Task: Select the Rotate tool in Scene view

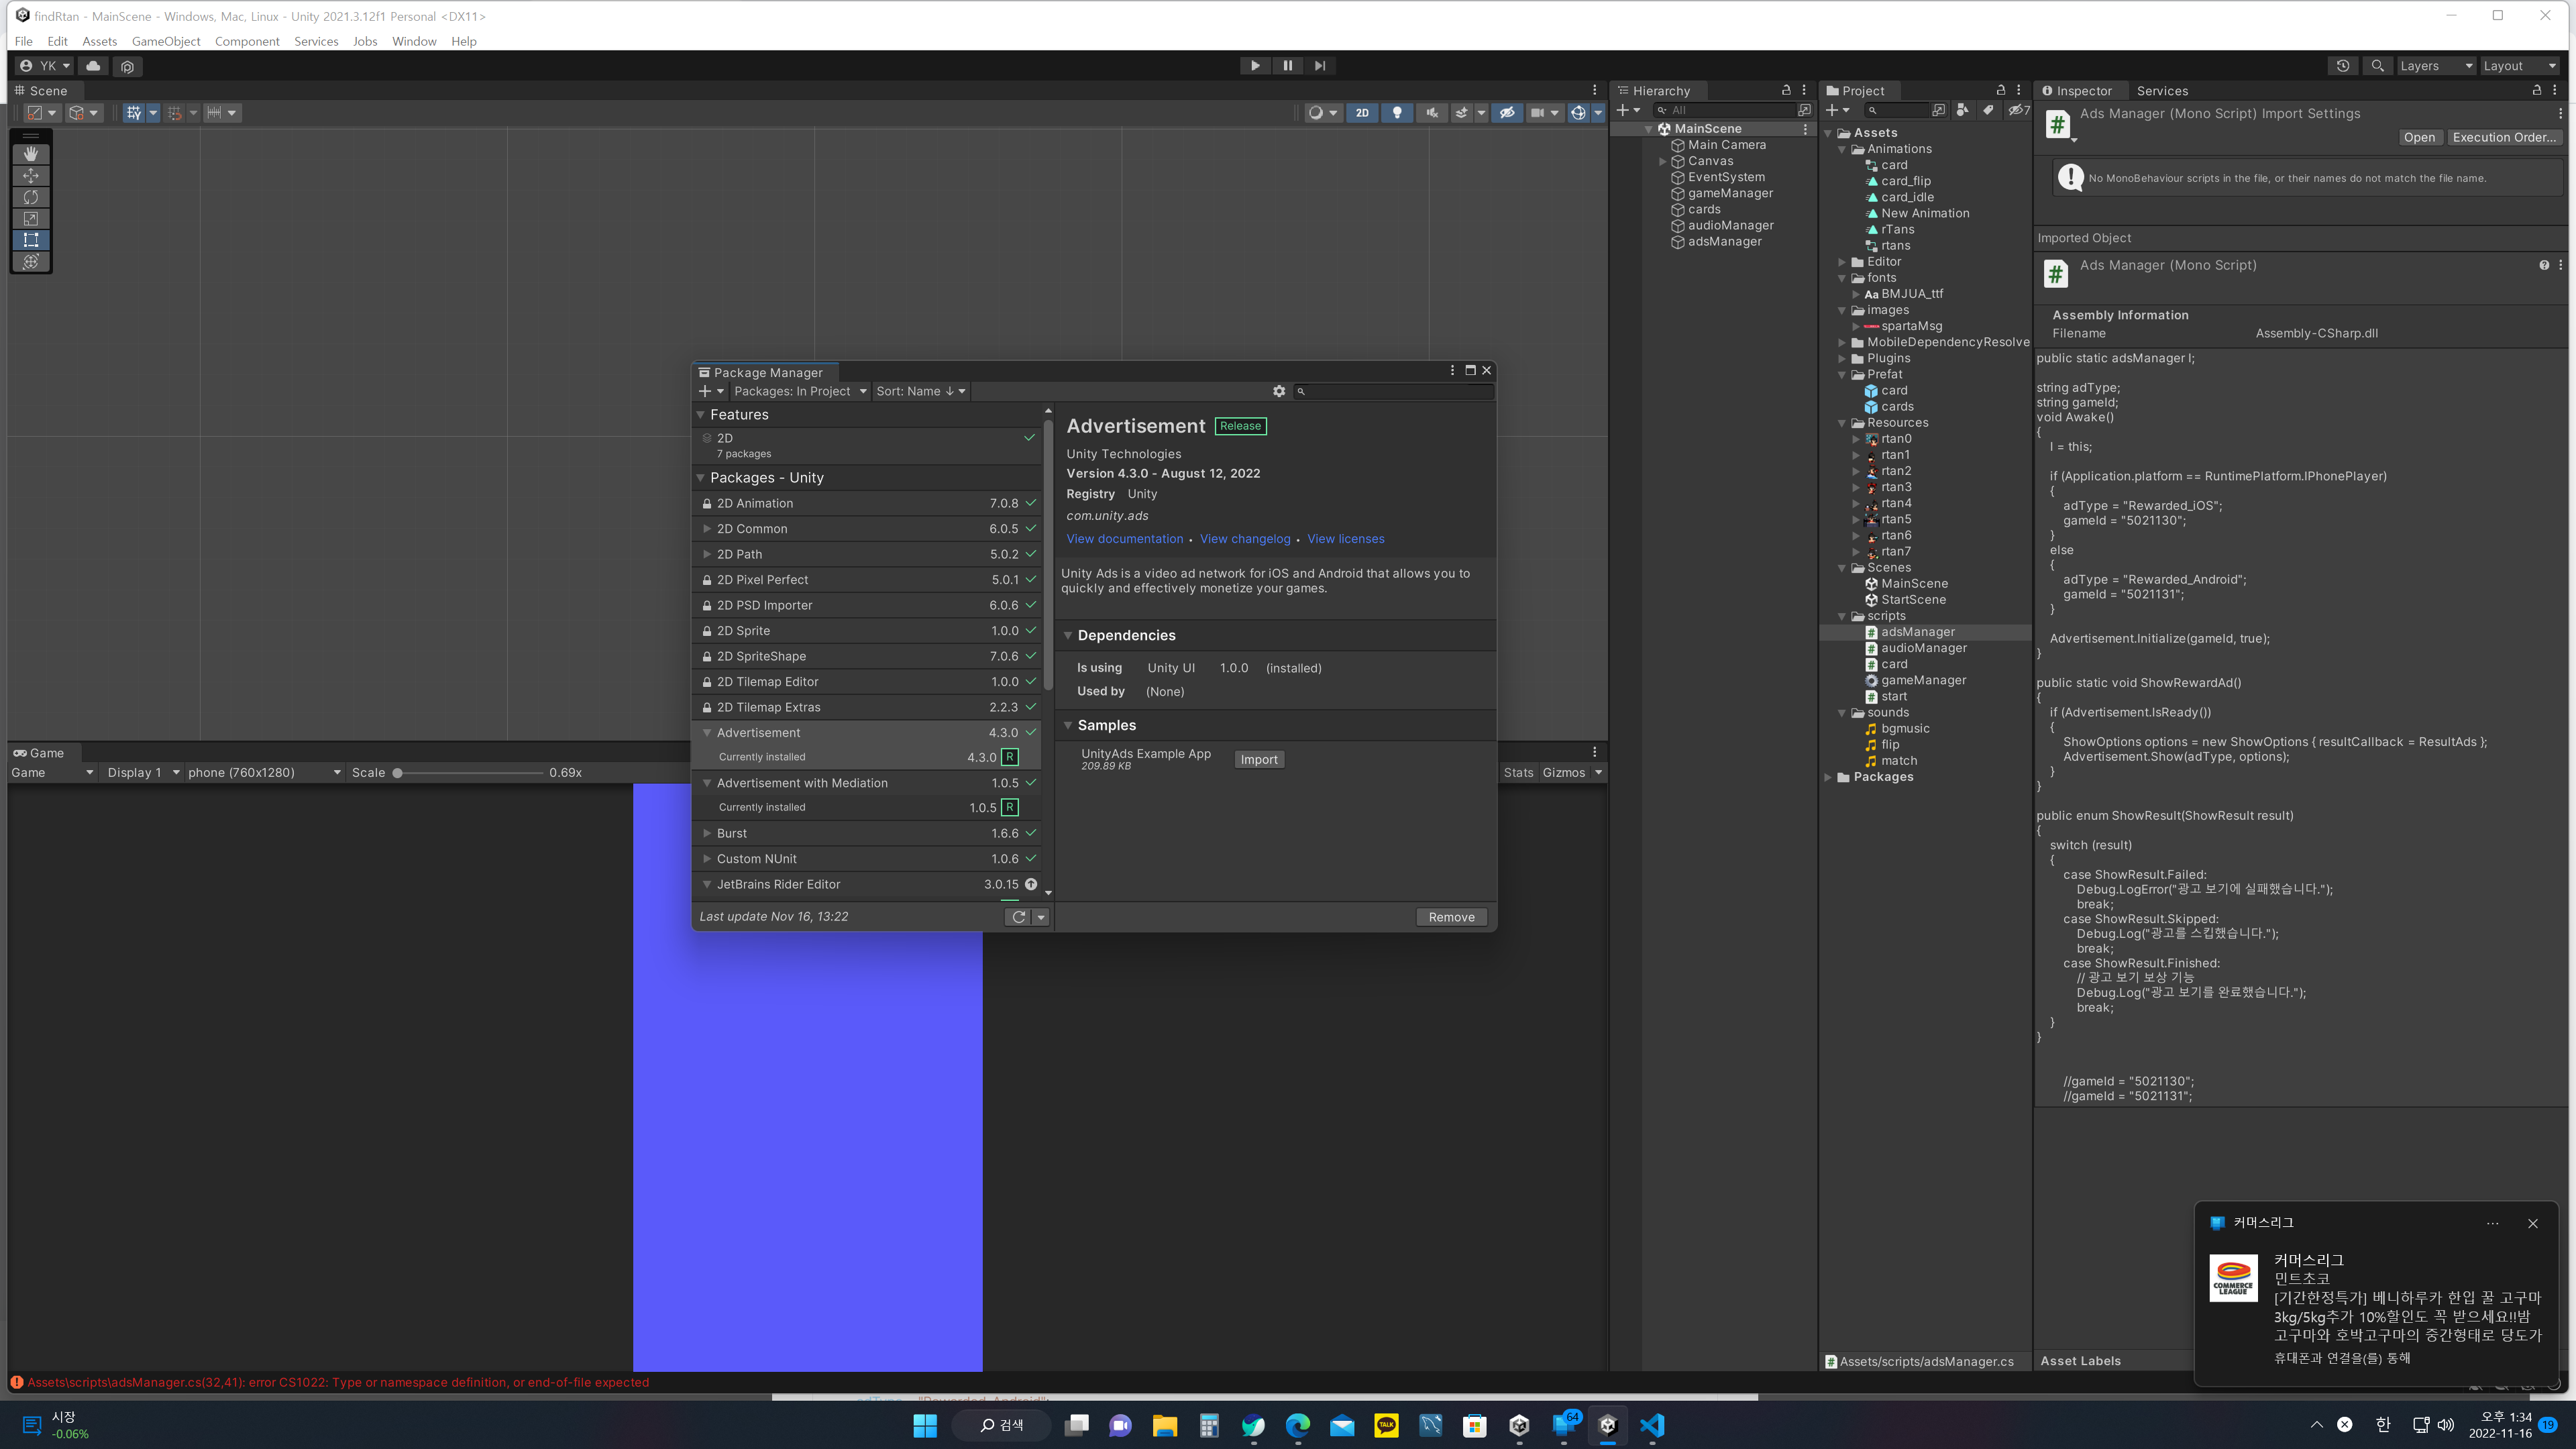Action: pos(31,197)
